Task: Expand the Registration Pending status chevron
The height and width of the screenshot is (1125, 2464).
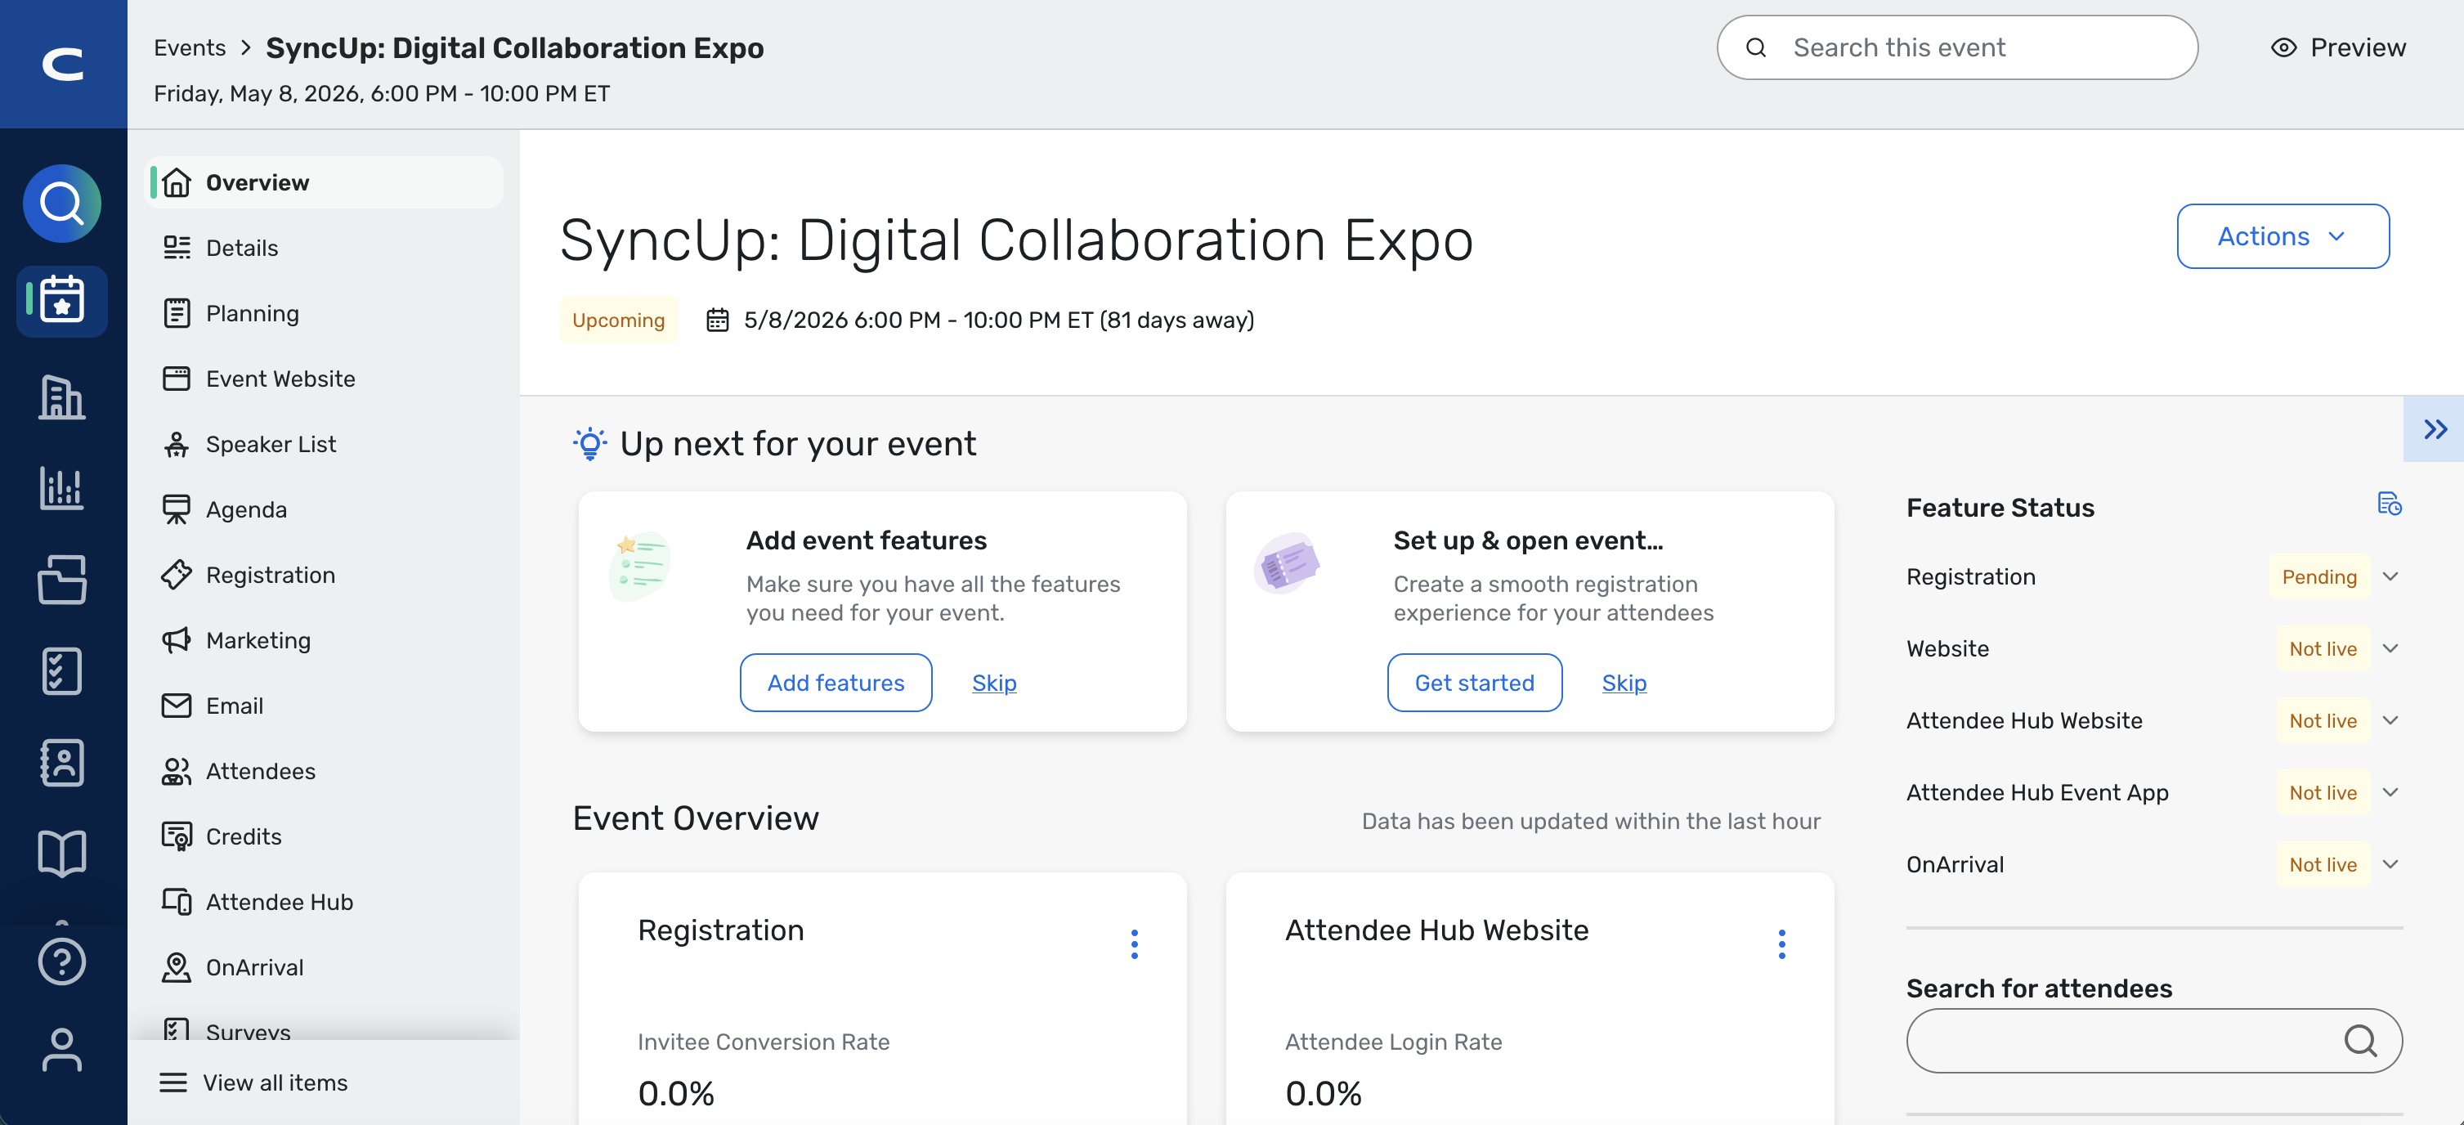Action: [x=2390, y=576]
